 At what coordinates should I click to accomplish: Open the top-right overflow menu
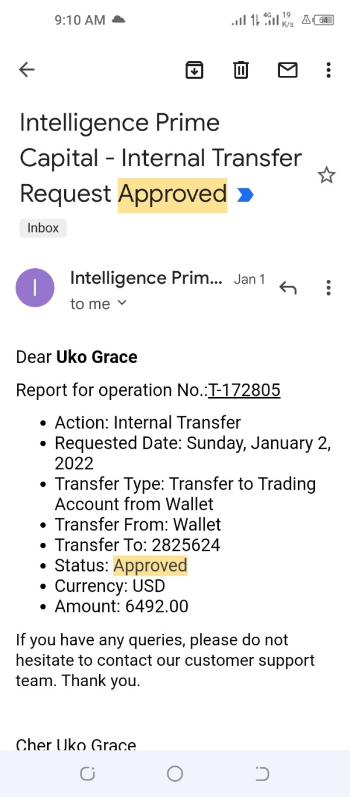[328, 70]
